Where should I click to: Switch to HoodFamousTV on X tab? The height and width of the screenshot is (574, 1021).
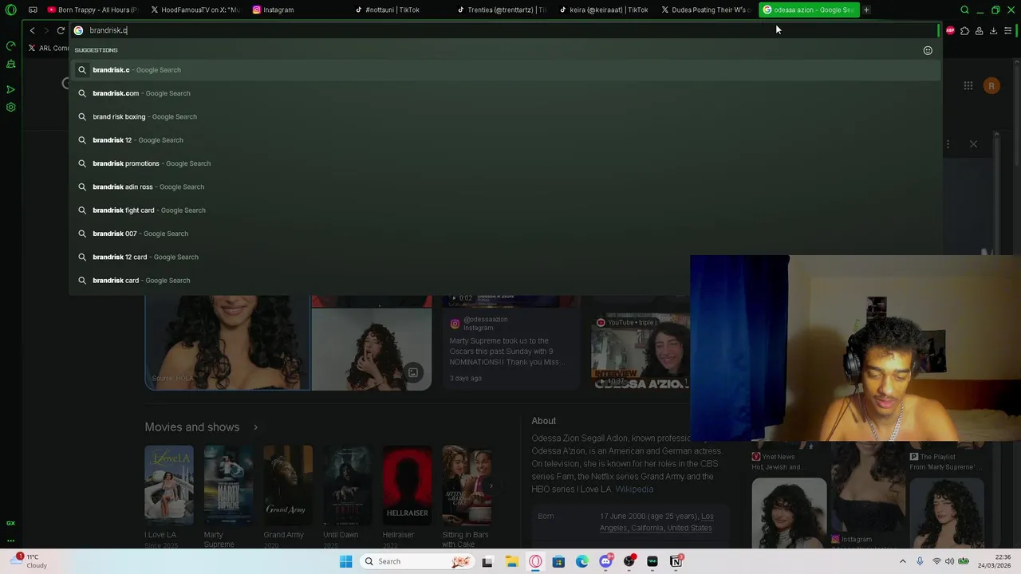[x=195, y=10]
